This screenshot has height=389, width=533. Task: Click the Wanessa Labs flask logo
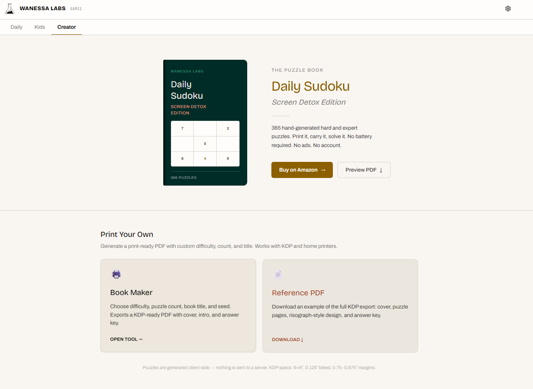[10, 9]
